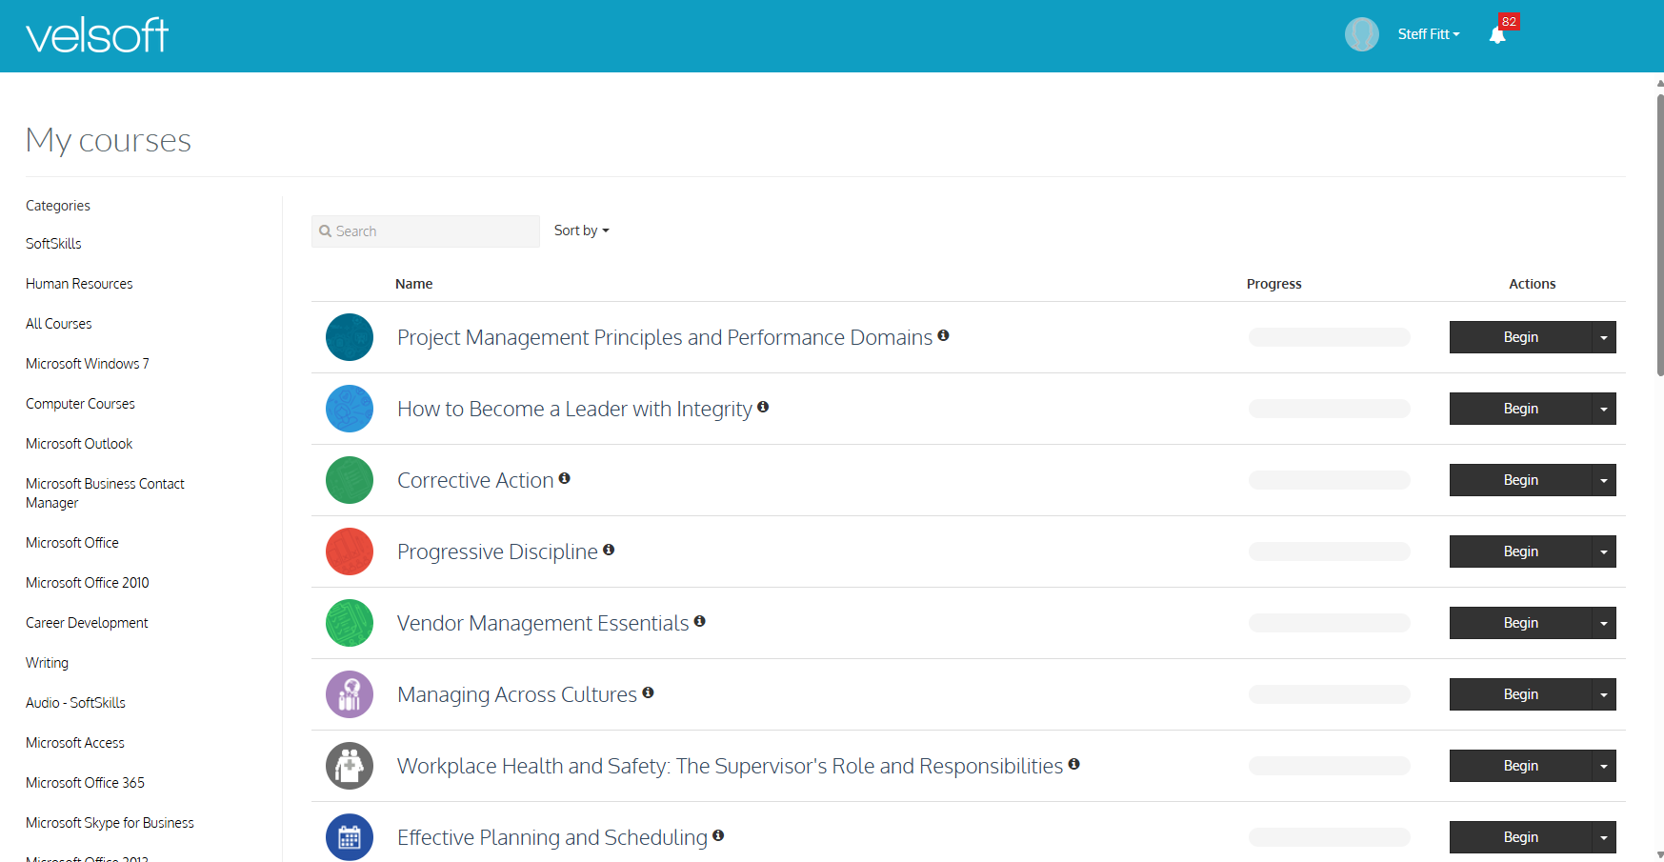
Task: Click the calendar icon for Effective Planning and Scheduling
Action: (x=350, y=837)
